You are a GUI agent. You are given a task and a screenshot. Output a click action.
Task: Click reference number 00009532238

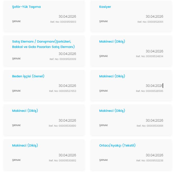[x=150, y=161]
